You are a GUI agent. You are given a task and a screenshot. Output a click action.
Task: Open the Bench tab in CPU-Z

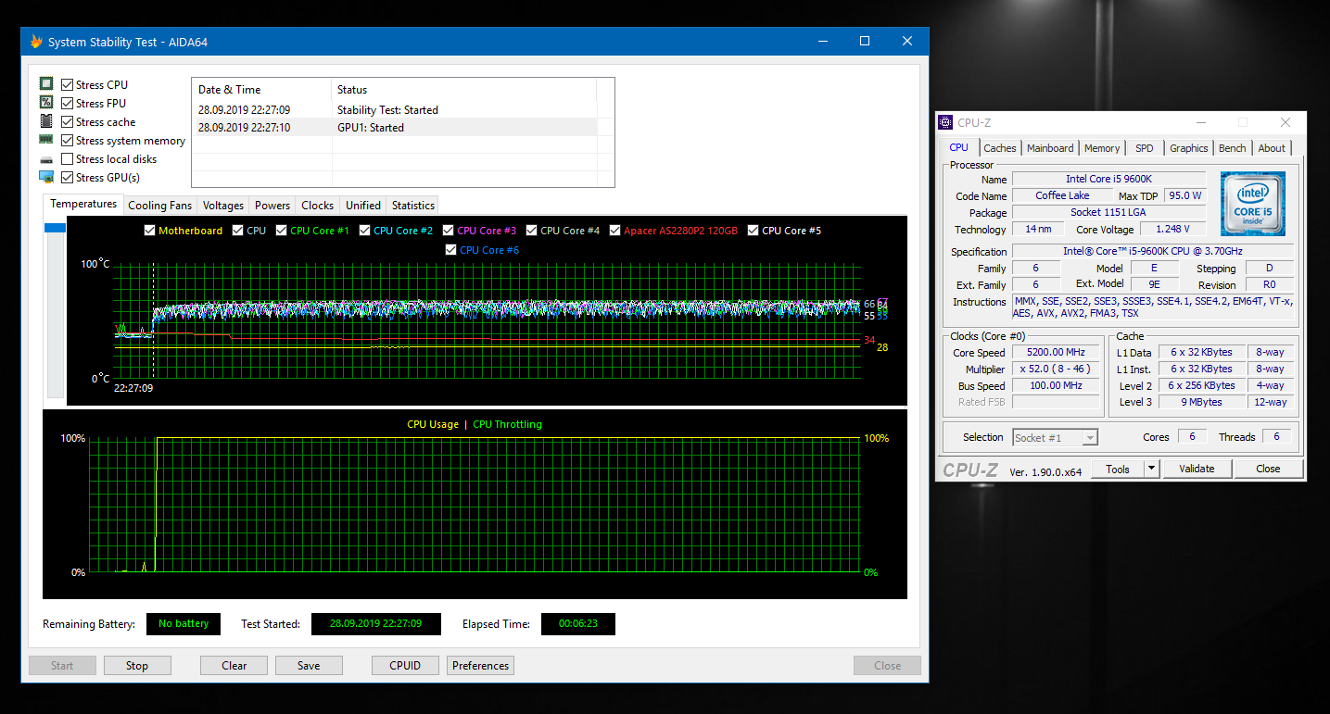[x=1233, y=148]
